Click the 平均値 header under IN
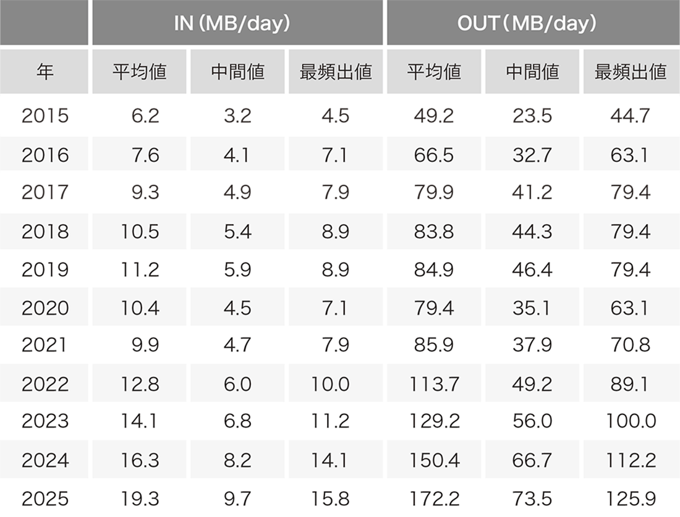The height and width of the screenshot is (517, 680). pyautogui.click(x=139, y=72)
